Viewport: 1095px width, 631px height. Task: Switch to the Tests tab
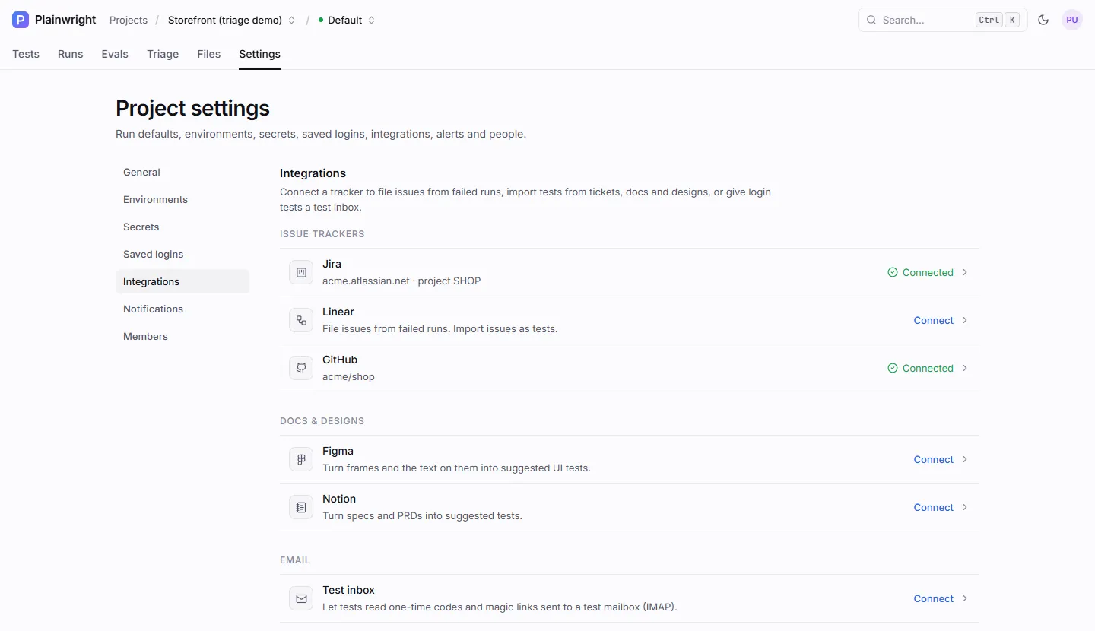[26, 54]
